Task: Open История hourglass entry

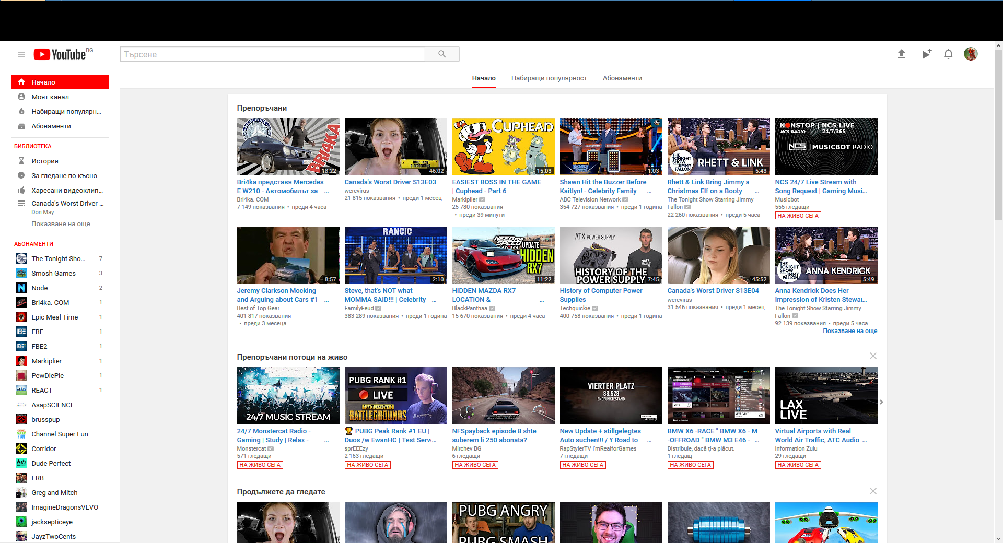Action: pos(60,161)
